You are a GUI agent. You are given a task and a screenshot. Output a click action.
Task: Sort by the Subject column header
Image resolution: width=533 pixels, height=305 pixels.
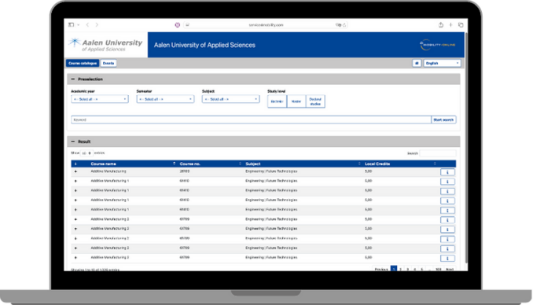[x=303, y=164]
